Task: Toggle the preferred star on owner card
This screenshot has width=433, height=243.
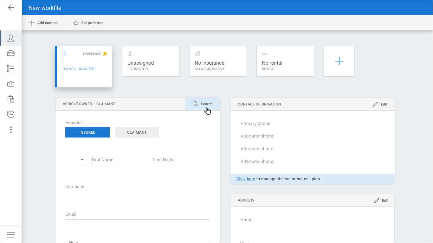Action: [x=105, y=54]
